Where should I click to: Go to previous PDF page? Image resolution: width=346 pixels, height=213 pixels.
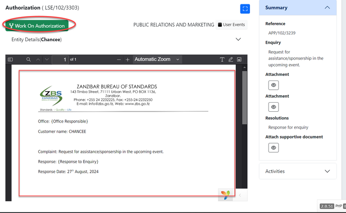pos(38,59)
